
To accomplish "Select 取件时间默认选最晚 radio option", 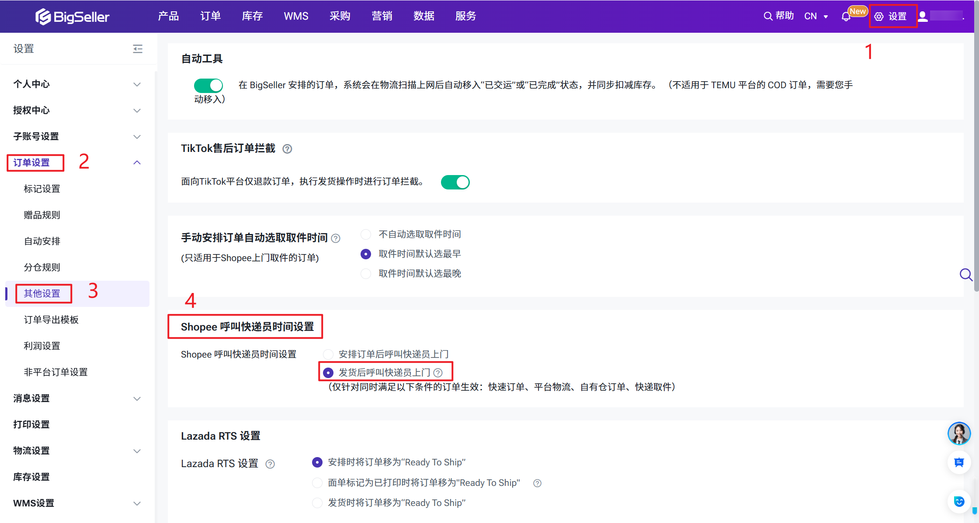I will point(366,274).
